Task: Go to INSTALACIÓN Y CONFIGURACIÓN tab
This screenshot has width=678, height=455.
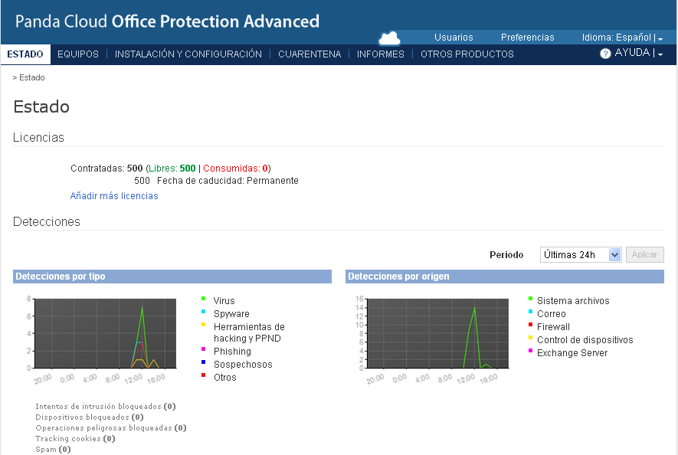Action: pyautogui.click(x=188, y=54)
